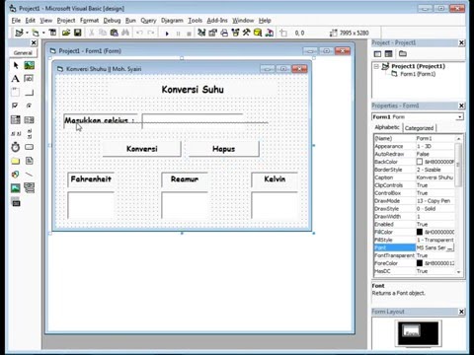
Task: Select the DriveListBox control tool
Action: coord(29,147)
